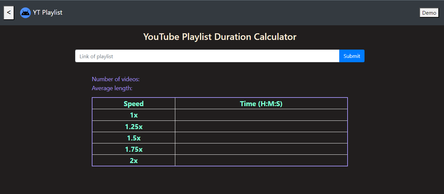Click the empty time cell for 1.5x
The image size is (444, 194).
pos(261,138)
